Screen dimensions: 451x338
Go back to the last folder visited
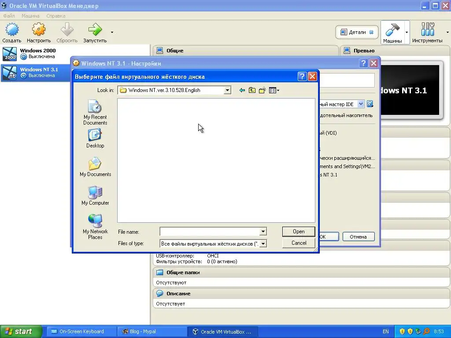(242, 90)
